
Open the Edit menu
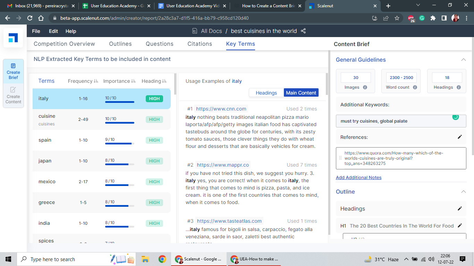point(53,31)
